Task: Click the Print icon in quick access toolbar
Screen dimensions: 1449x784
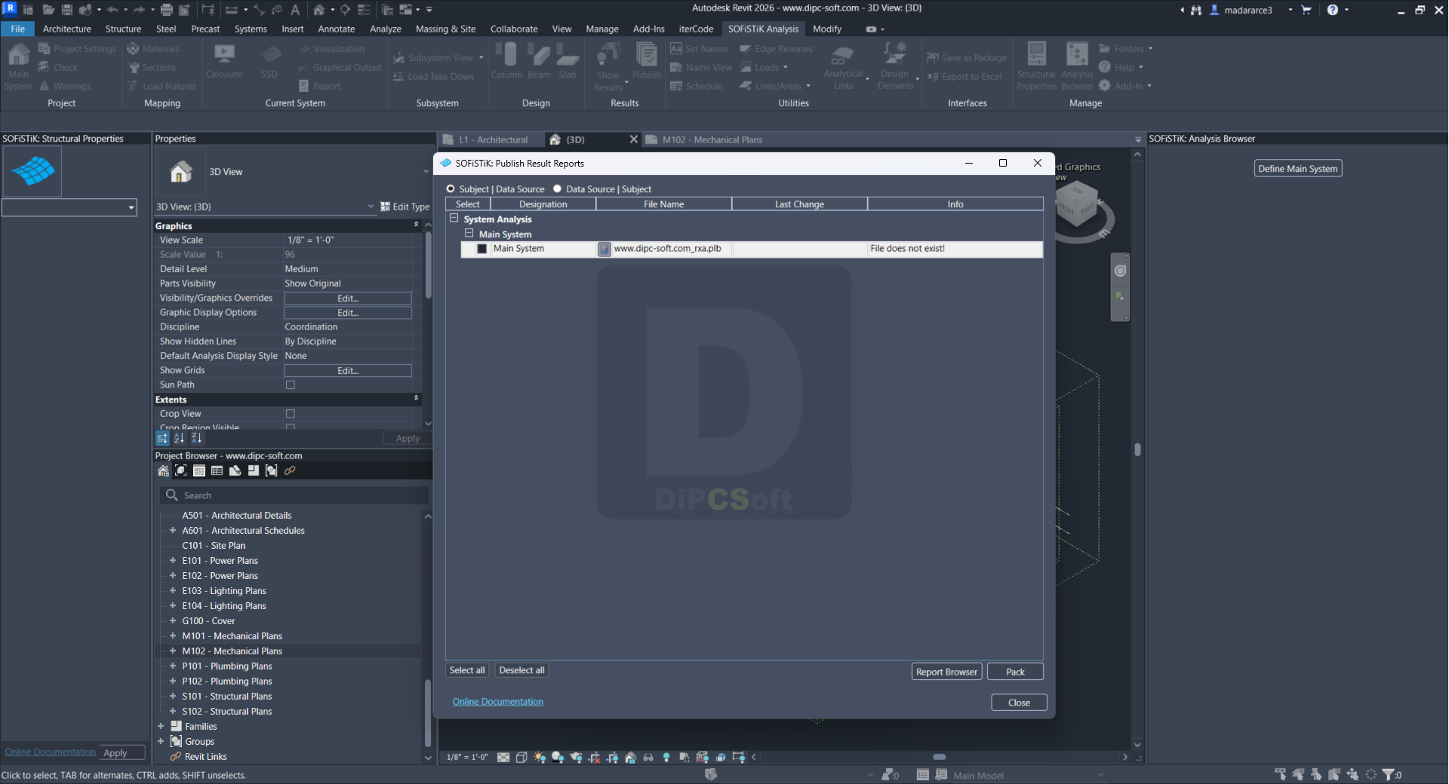Action: tap(166, 10)
